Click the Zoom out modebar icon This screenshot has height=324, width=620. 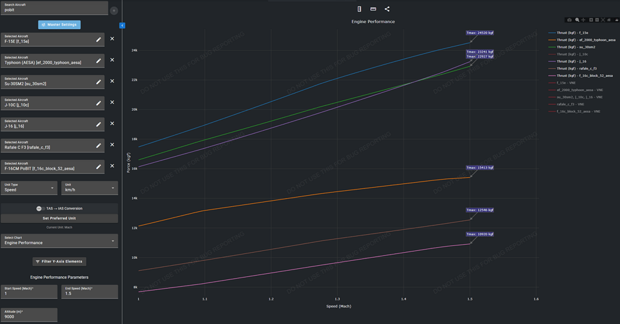597,20
